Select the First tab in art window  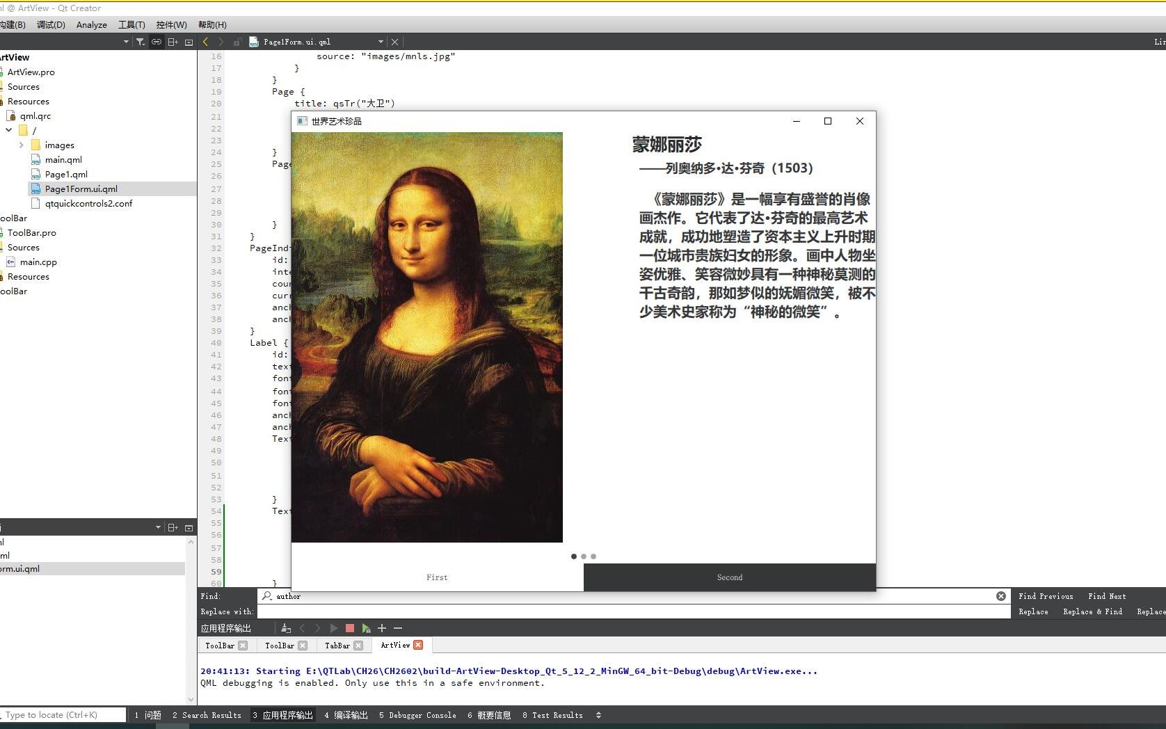[437, 577]
